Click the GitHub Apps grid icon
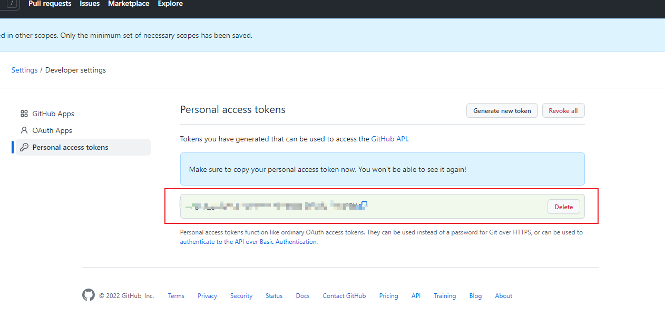Image resolution: width=665 pixels, height=318 pixels. click(x=24, y=114)
